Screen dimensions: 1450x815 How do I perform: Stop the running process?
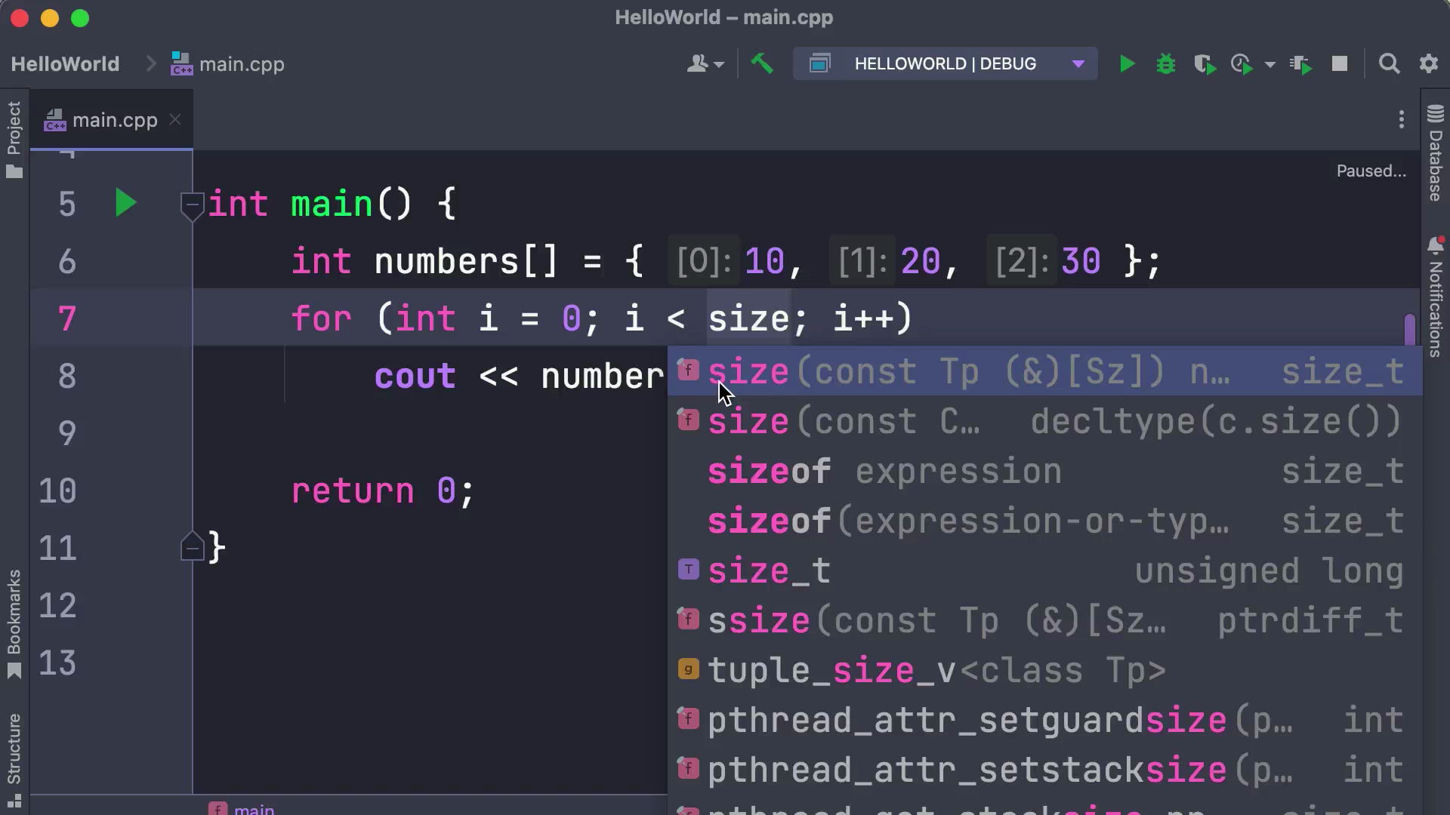[x=1340, y=64]
